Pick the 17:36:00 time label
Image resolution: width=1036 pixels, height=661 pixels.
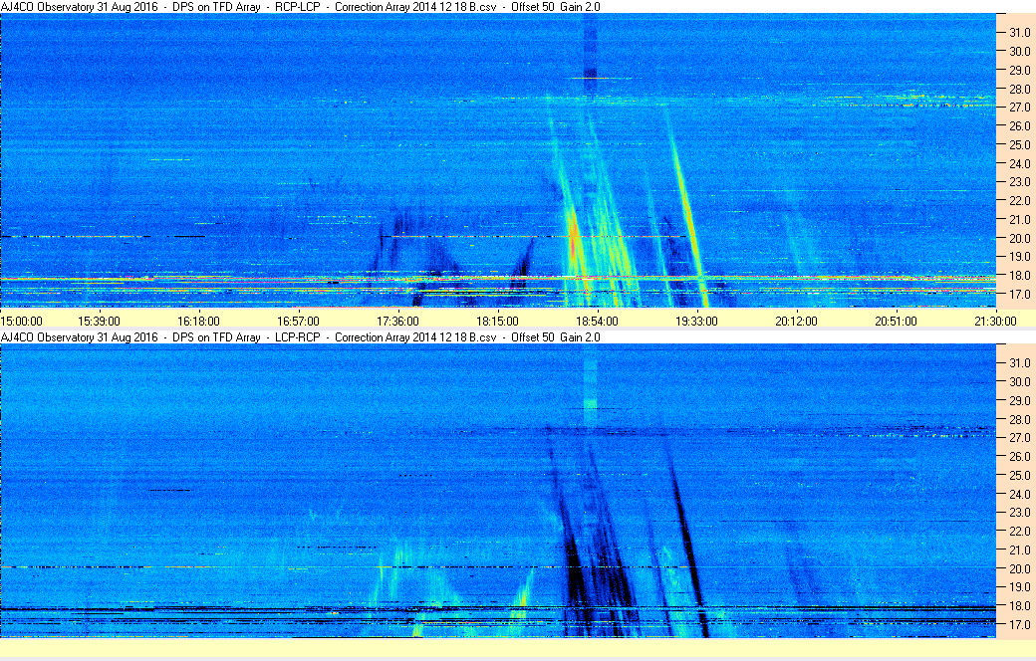pyautogui.click(x=397, y=322)
